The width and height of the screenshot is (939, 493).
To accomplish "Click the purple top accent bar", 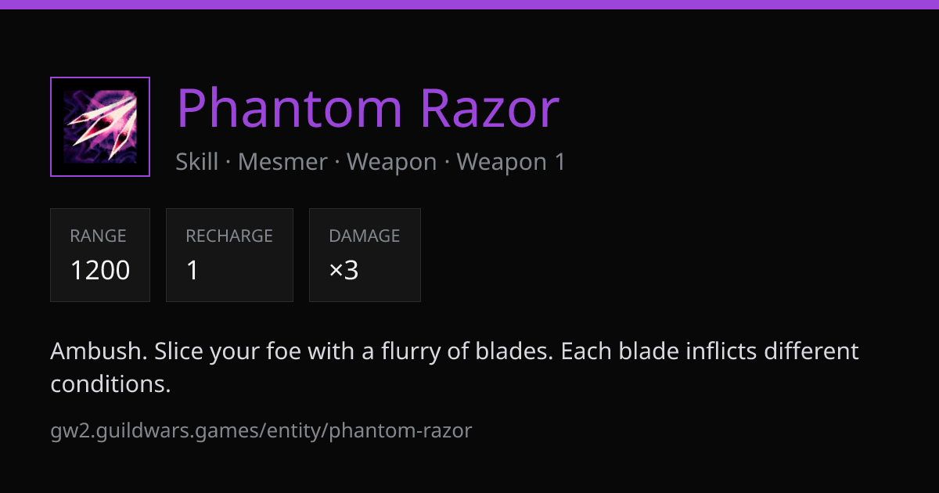I will coord(469,4).
